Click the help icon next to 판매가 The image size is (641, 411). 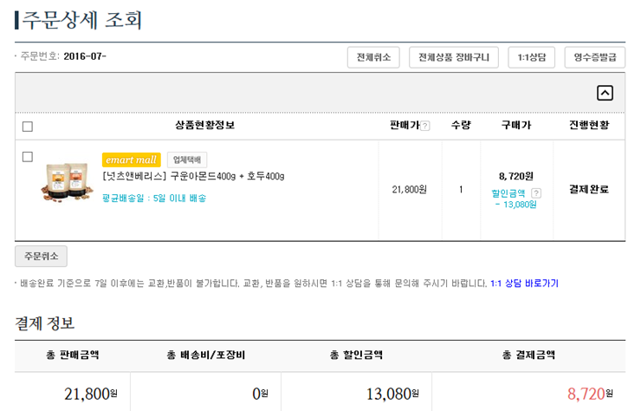425,126
